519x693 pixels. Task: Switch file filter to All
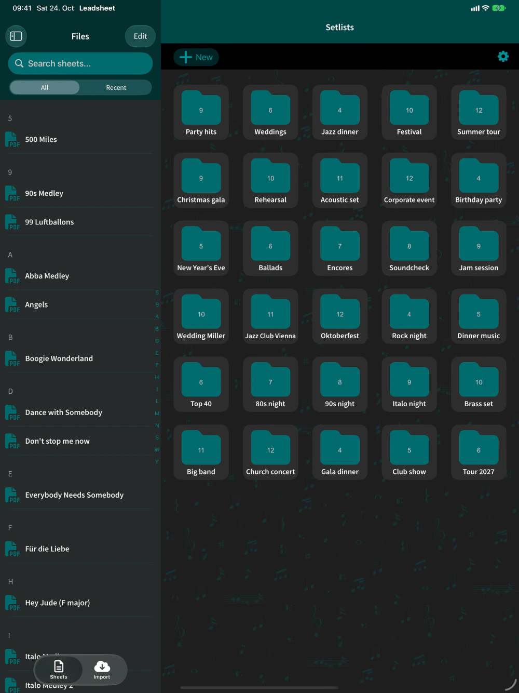(45, 88)
